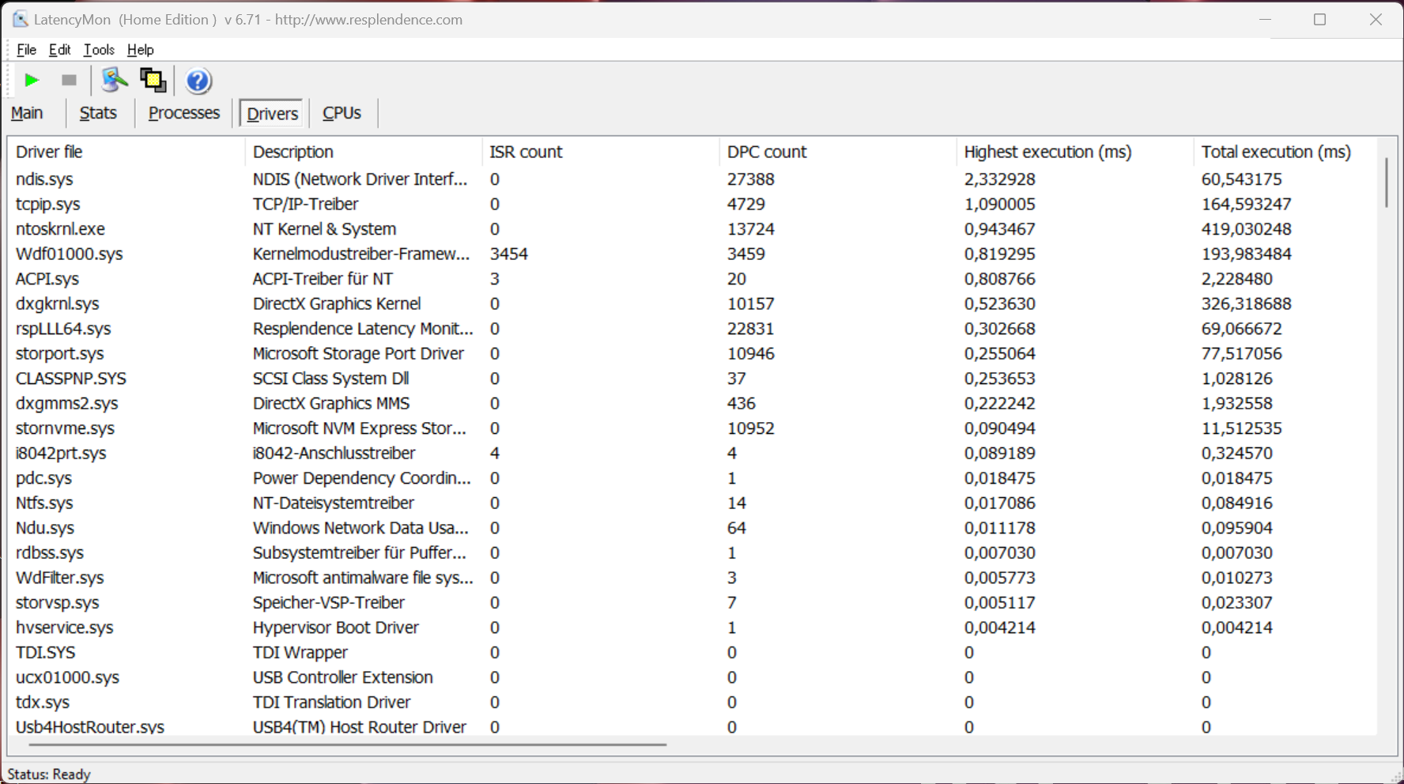
Task: Sort by Total execution (ms) column header
Action: pos(1285,152)
